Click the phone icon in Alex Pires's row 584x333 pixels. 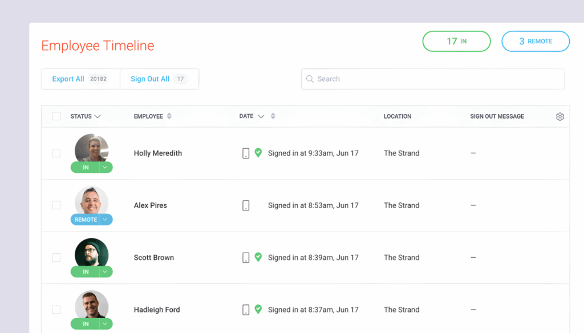[x=245, y=205]
